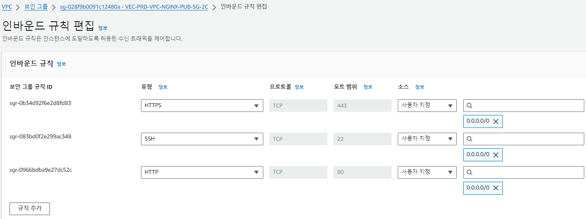Open the 보안 그룹 breadcrumb link
This screenshot has height=219, width=586.
click(x=36, y=7)
